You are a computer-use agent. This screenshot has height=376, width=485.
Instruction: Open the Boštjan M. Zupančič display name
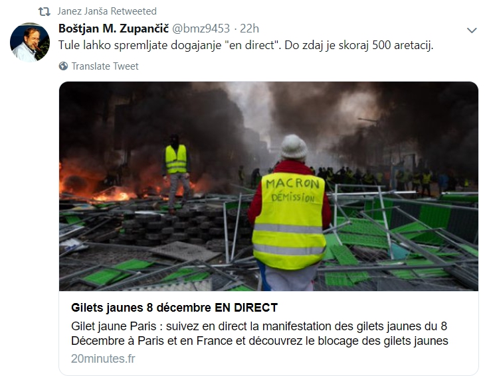coord(114,29)
